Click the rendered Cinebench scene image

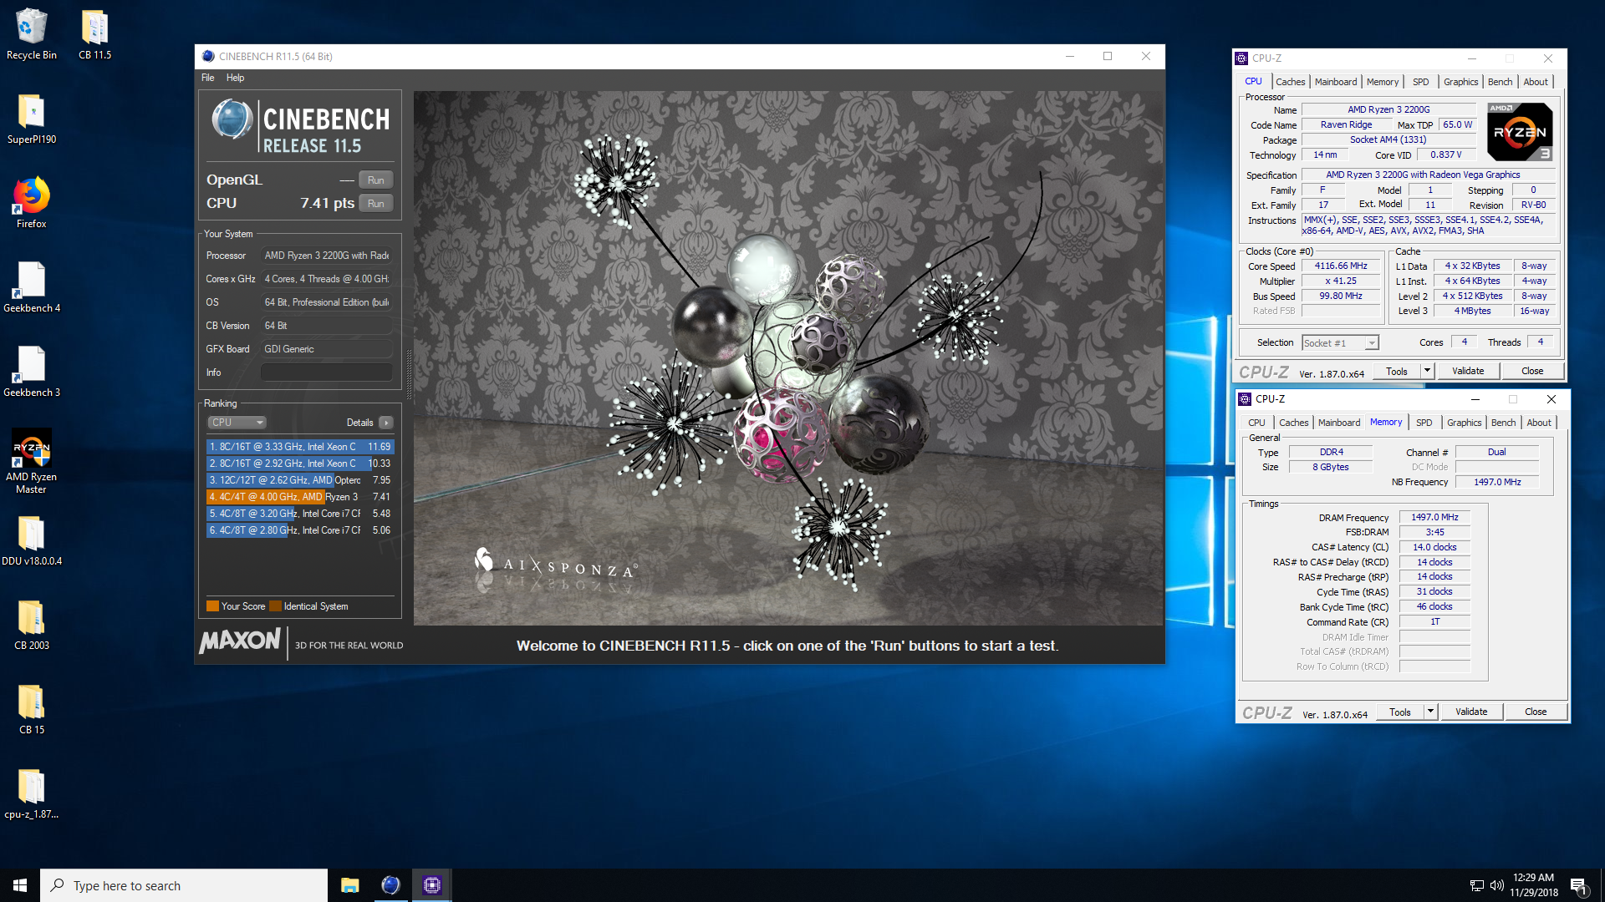point(788,357)
